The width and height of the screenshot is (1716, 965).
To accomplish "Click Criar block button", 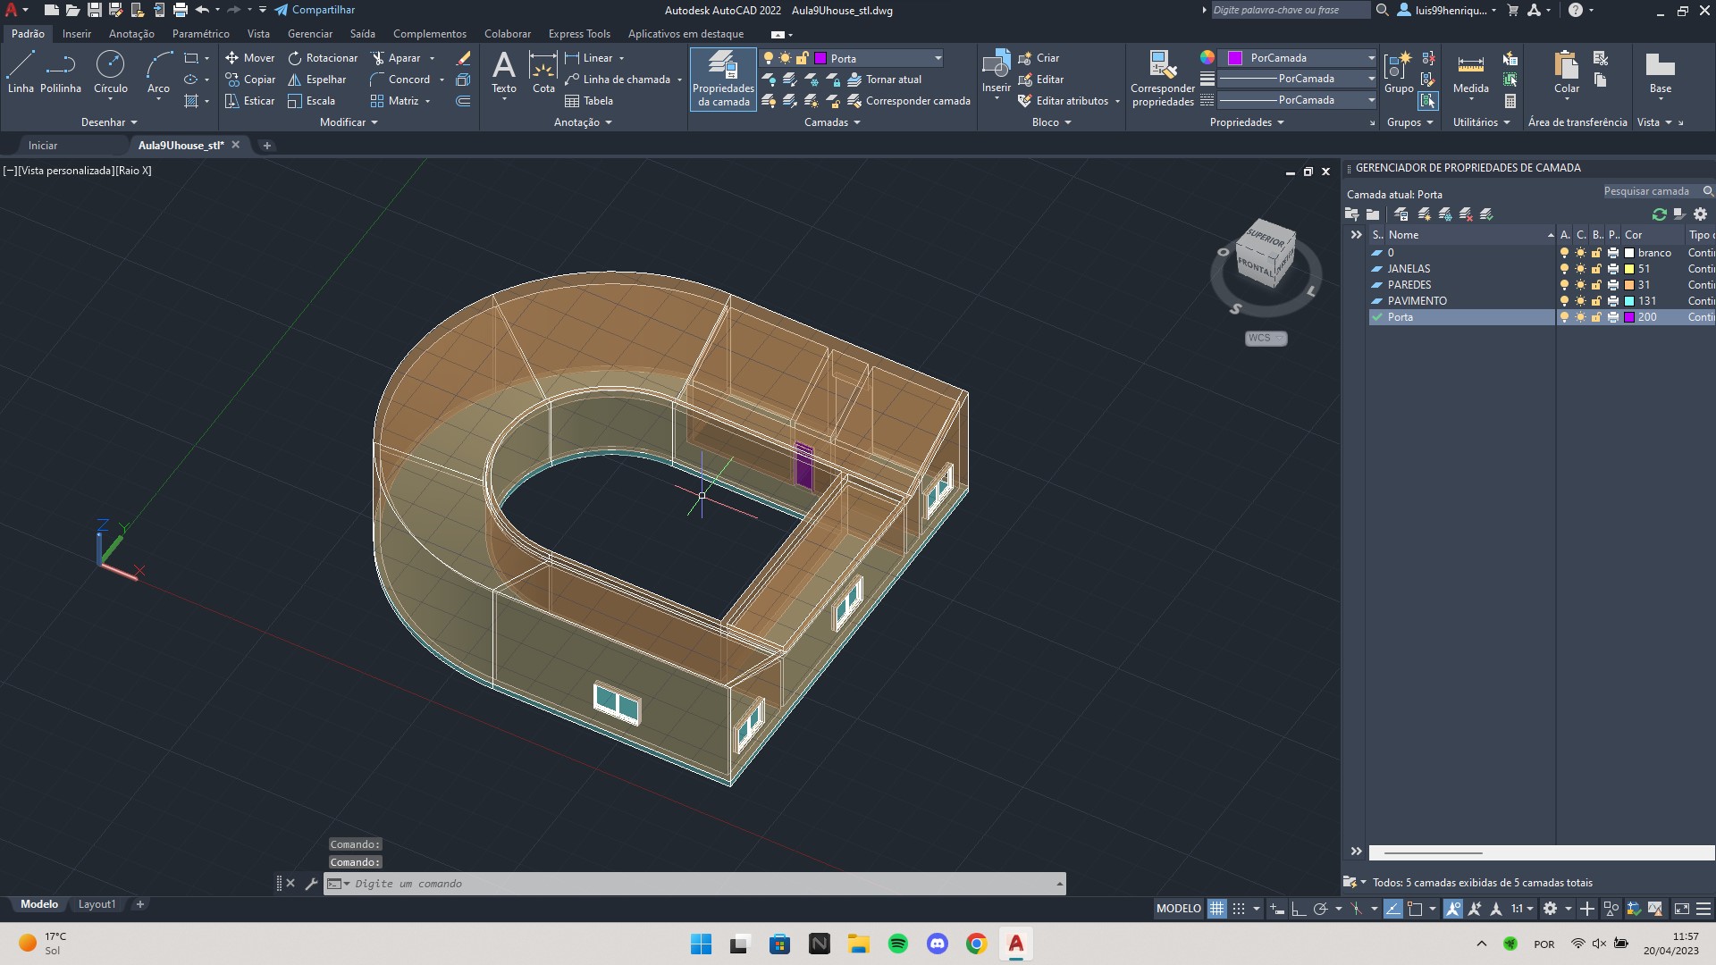I will 1039,57.
